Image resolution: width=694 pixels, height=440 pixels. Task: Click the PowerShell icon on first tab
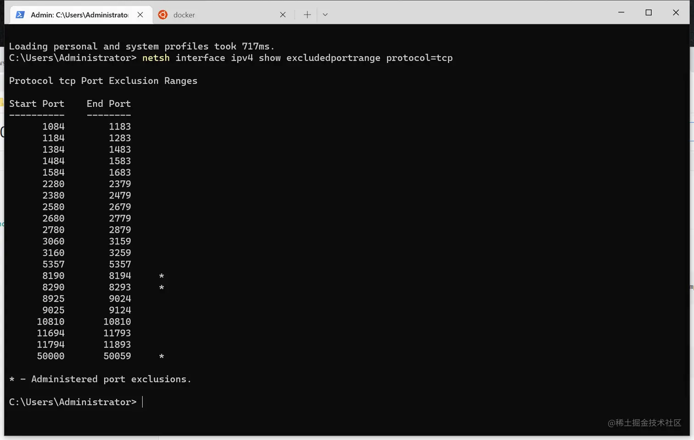point(20,15)
